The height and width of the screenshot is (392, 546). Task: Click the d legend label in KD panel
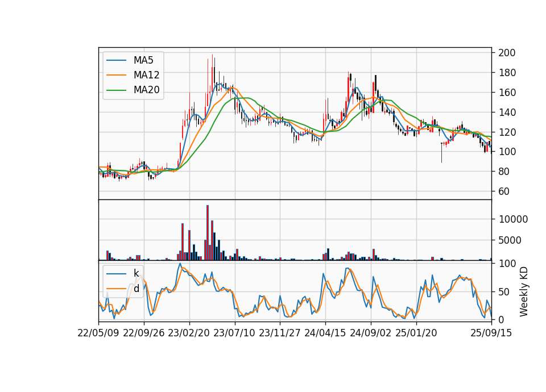136,288
